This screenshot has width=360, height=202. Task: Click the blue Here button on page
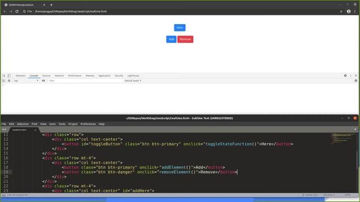[x=179, y=27]
